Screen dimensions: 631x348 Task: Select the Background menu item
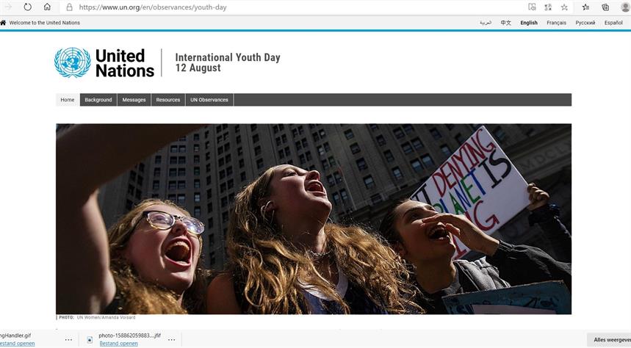click(x=98, y=100)
